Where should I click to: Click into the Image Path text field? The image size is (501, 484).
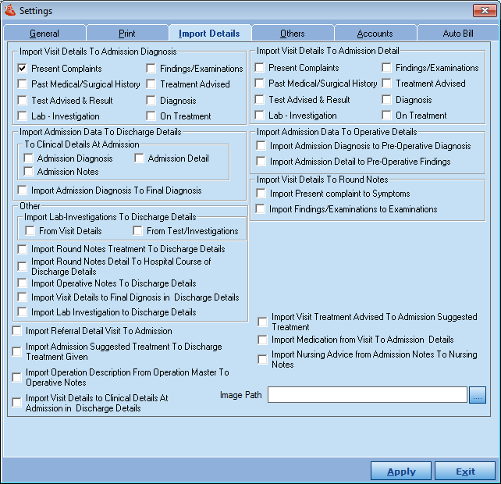[x=367, y=395]
